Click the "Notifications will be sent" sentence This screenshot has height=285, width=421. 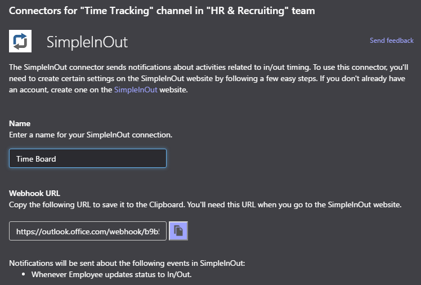click(127, 263)
